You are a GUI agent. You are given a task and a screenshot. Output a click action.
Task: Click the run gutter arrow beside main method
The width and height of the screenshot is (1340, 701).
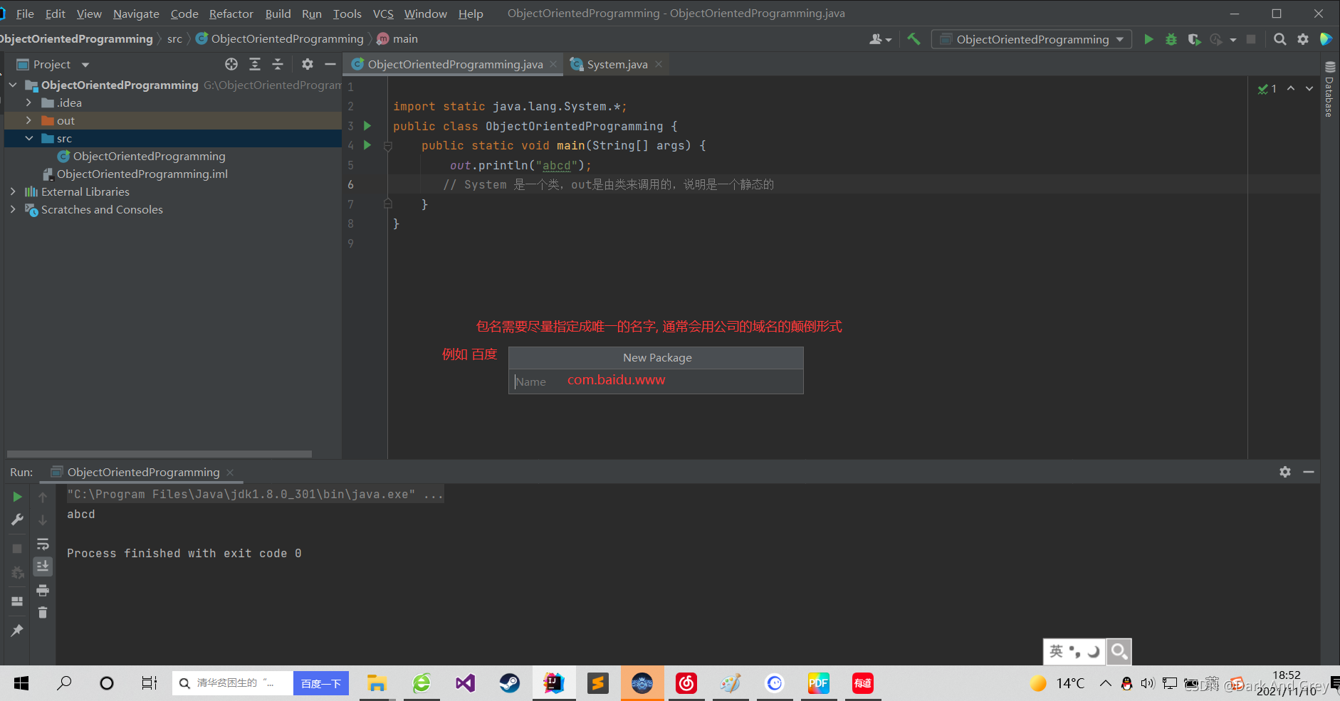point(367,145)
